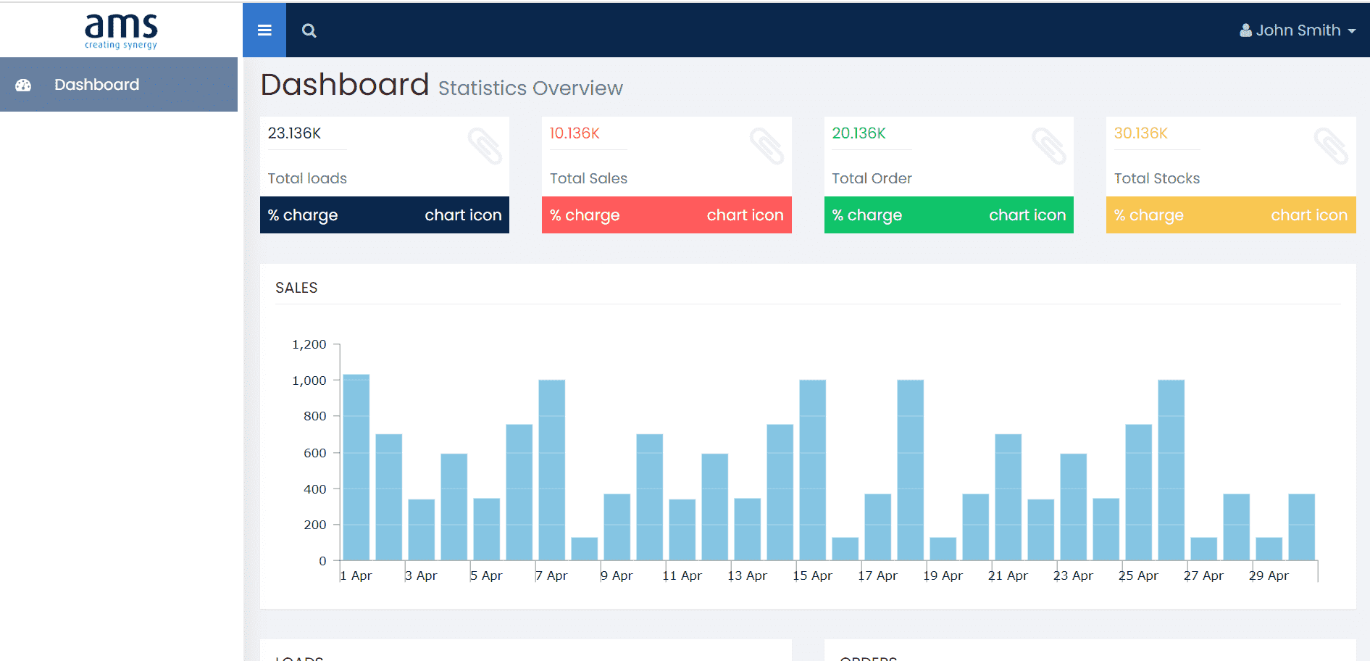This screenshot has width=1370, height=661.
Task: Select the 30.136K value text
Action: pyautogui.click(x=1141, y=133)
